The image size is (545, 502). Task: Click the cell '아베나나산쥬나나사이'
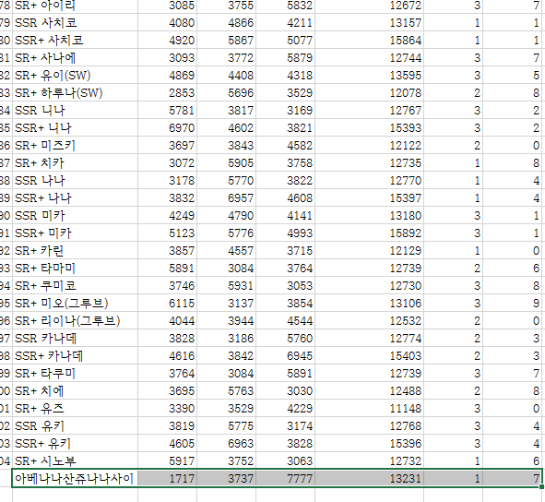point(75,478)
